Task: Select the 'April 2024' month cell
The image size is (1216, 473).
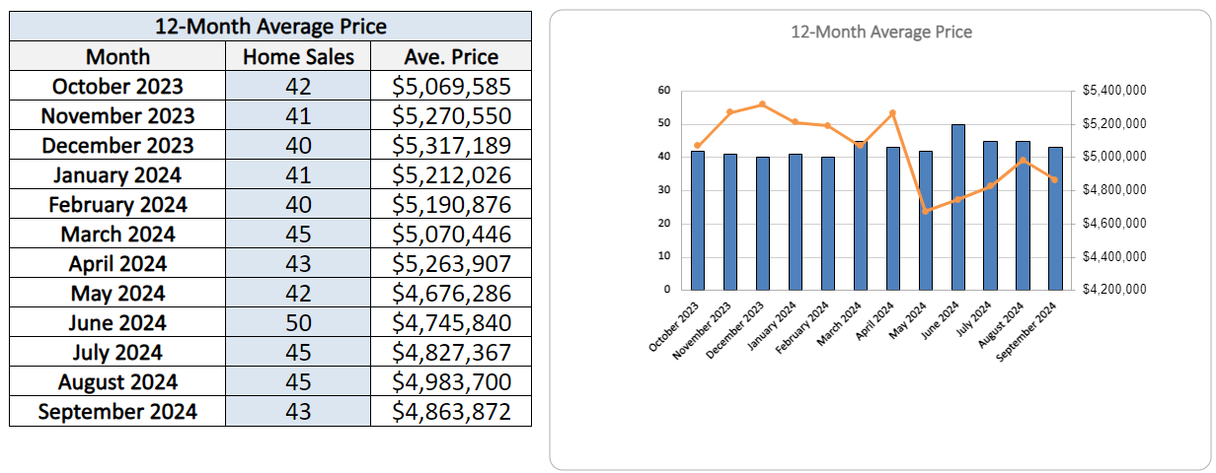Action: point(117,263)
